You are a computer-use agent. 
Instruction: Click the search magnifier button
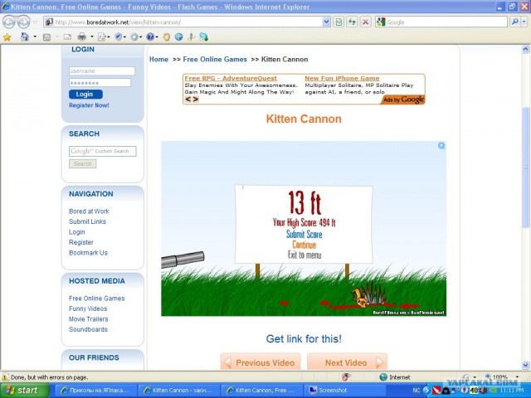point(514,22)
